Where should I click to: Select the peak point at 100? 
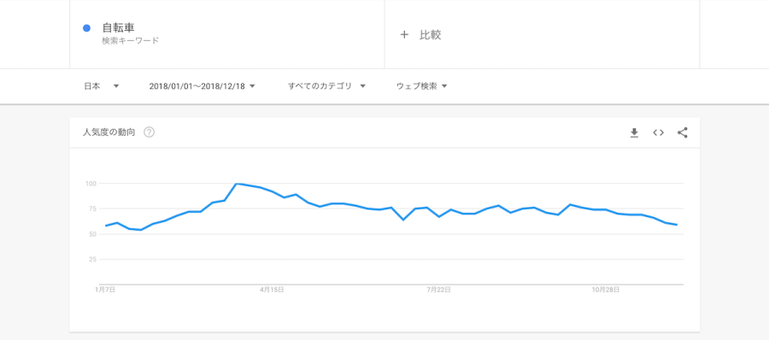click(x=237, y=184)
